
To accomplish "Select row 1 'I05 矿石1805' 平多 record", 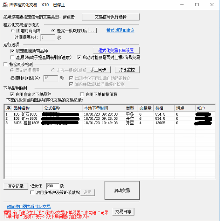I will coord(110,114).
